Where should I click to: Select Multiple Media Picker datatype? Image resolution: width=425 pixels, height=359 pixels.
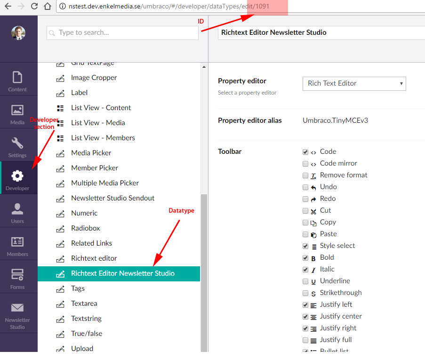click(105, 183)
